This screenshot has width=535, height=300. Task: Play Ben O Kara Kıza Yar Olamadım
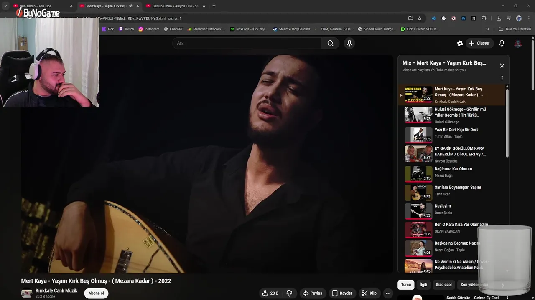tap(452, 230)
